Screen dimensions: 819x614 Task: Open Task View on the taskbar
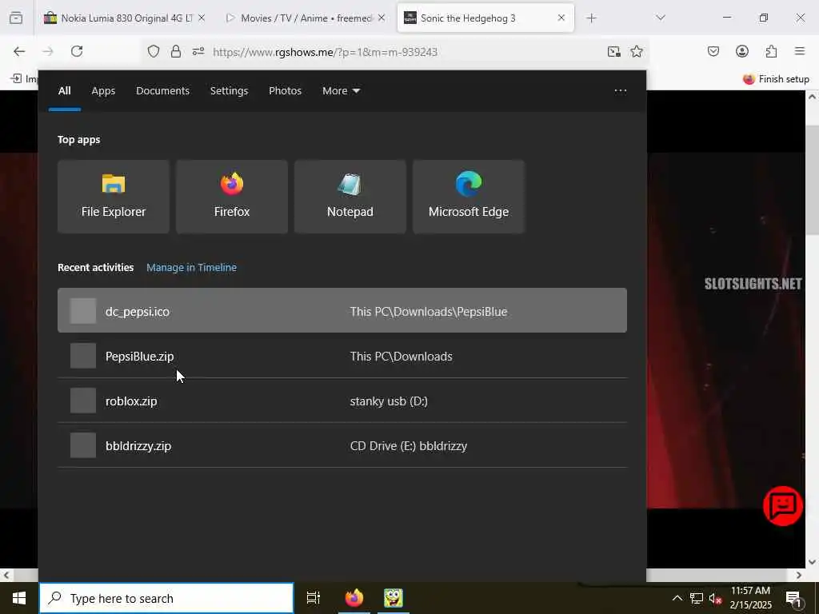click(x=314, y=598)
